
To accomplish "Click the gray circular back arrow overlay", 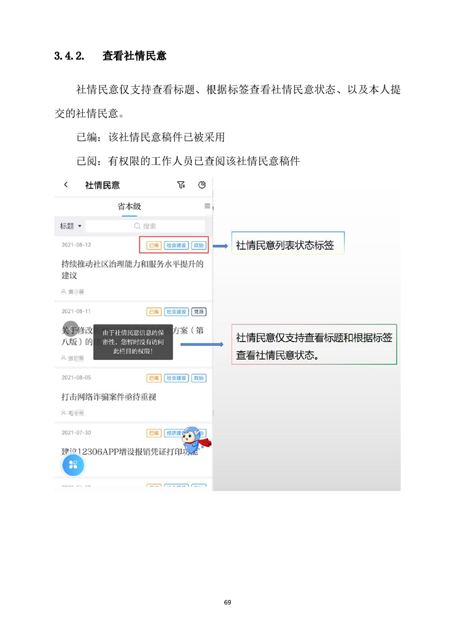I will [70, 329].
